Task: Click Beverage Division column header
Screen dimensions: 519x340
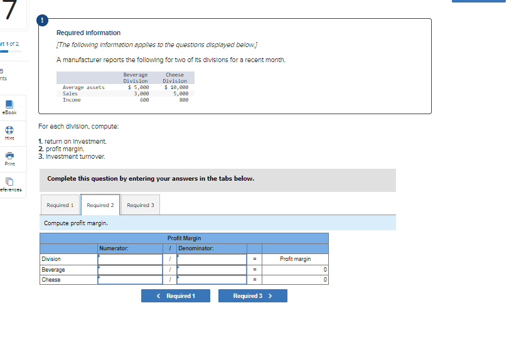Action: 136,78
